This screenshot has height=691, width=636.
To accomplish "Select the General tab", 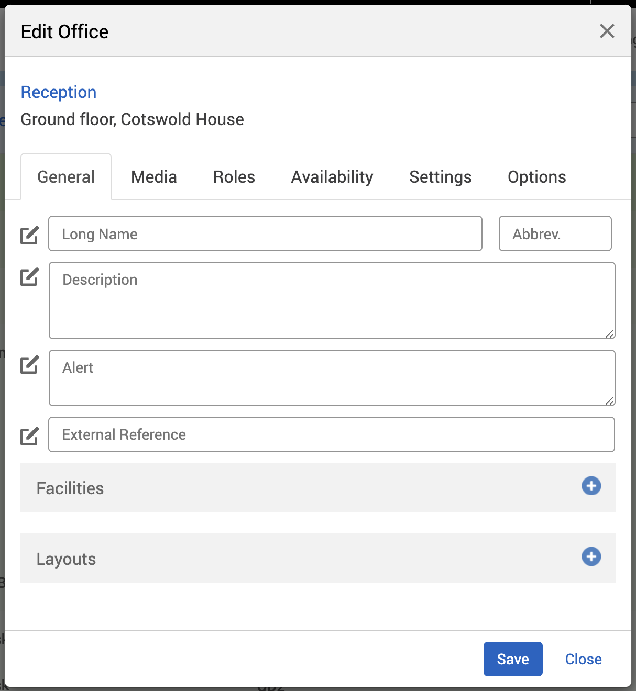I will [66, 177].
